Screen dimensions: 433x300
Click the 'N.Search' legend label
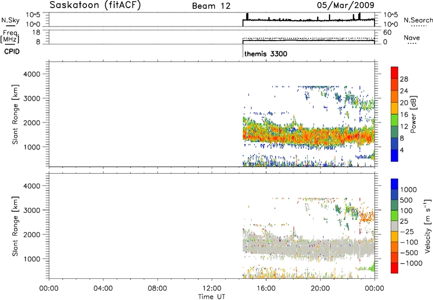click(418, 20)
